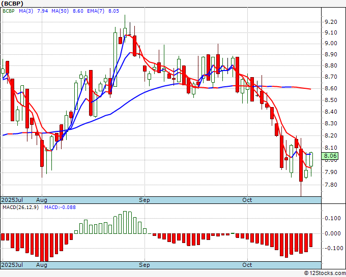The image size is (346, 277).
Task: Click the BCBP ticker title at top
Action: 12,4
